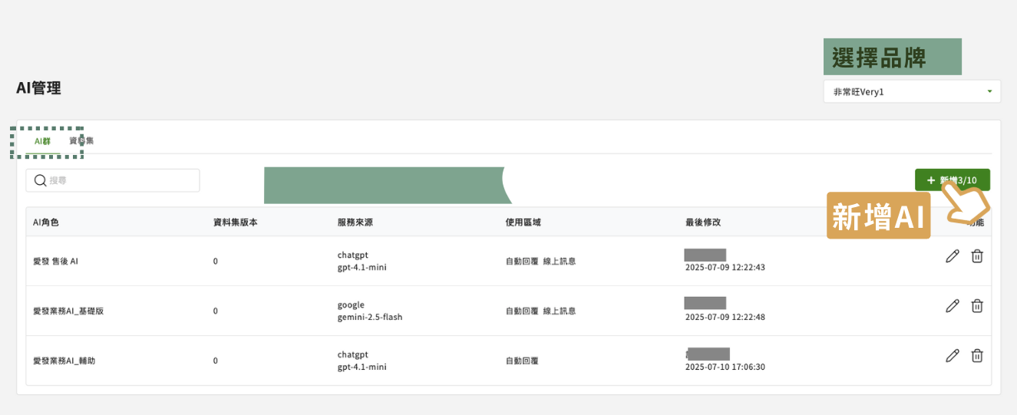Click the AI角色 column header
Viewport: 1017px width, 415px height.
click(x=46, y=222)
